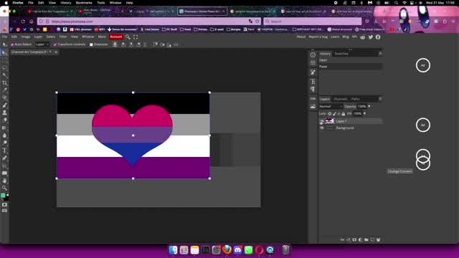459x258 pixels.
Task: Select the Eyedropper tool
Action: point(4,90)
